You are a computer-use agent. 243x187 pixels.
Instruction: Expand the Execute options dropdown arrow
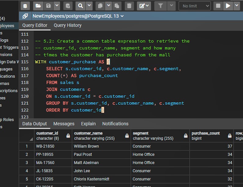237,6
